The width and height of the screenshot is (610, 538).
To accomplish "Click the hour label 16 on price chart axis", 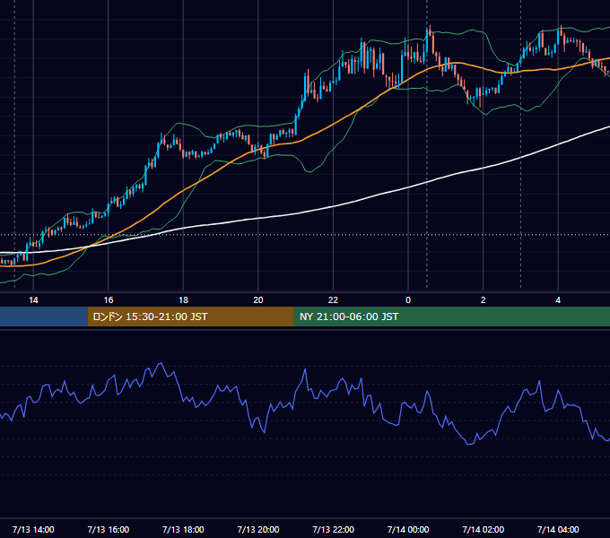I will point(109,299).
